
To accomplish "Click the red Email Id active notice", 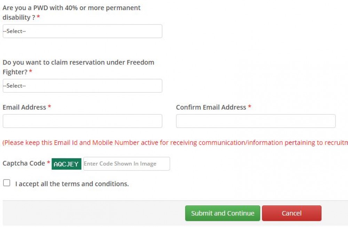I will coord(174,143).
